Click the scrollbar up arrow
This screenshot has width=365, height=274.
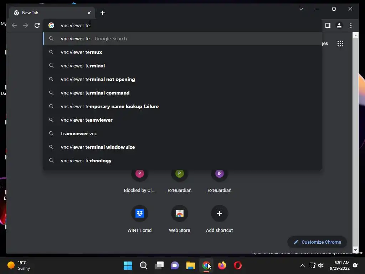click(x=355, y=35)
